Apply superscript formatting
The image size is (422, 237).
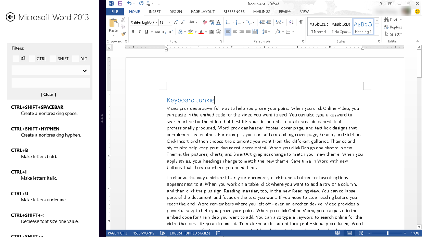pyautogui.click(x=170, y=32)
